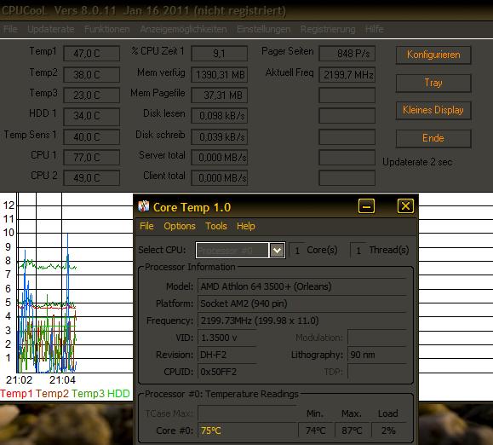Click the Server total value field
The image size is (493, 445).
[219, 158]
